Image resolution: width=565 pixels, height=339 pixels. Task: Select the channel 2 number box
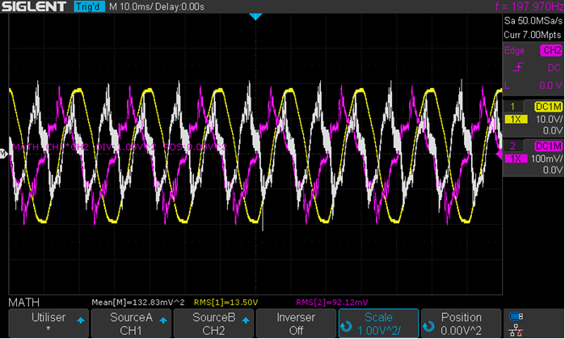(512, 146)
